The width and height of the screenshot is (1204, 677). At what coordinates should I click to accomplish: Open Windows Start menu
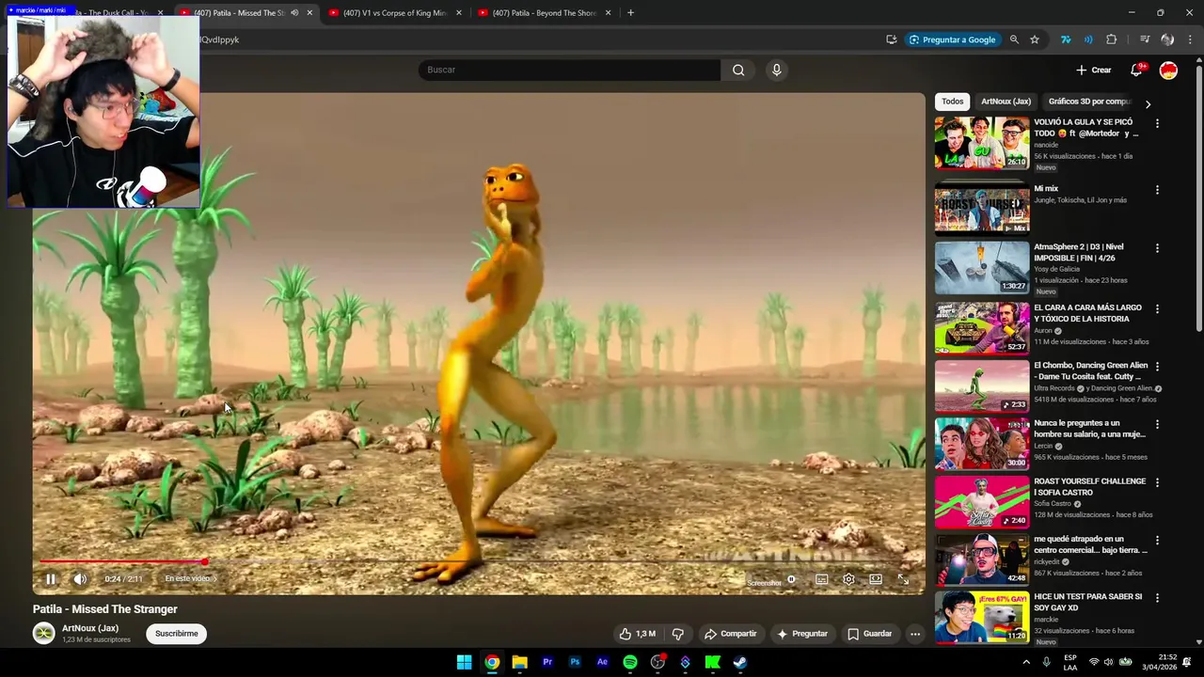click(x=464, y=662)
